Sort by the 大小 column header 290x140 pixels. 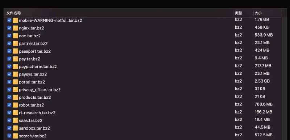[258, 13]
